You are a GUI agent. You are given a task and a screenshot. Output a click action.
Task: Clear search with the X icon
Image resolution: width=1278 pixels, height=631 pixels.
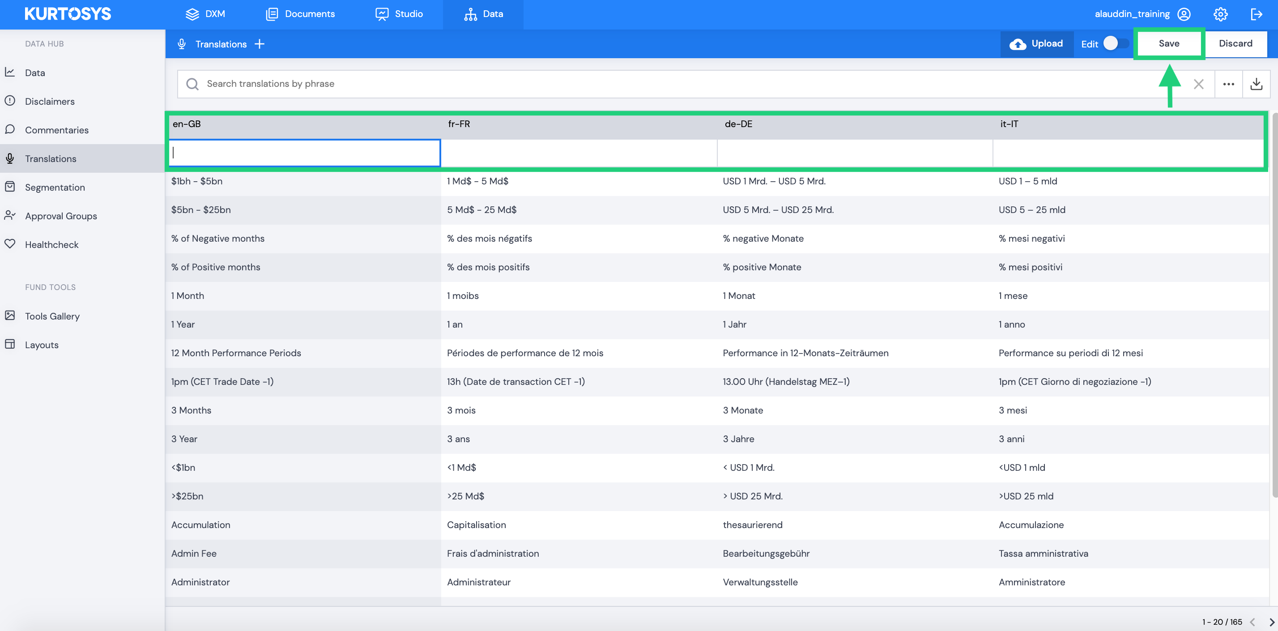(1199, 84)
